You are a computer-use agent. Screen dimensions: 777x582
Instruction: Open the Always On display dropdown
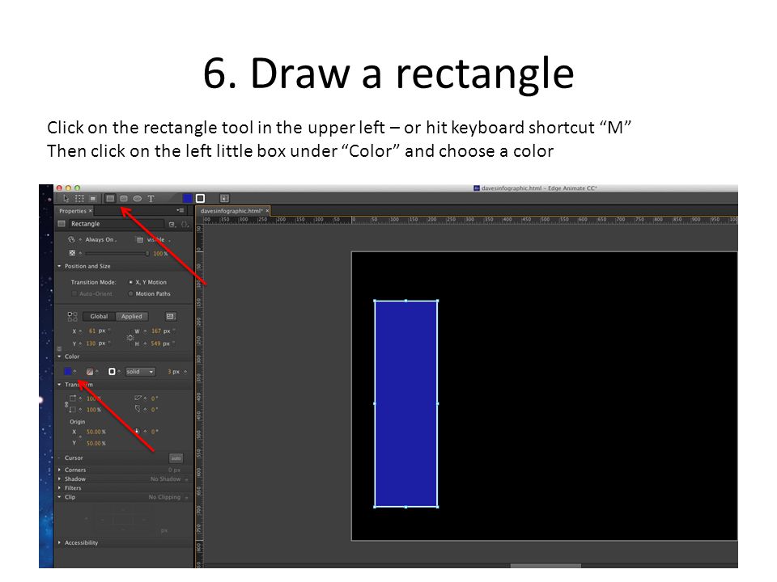click(101, 239)
